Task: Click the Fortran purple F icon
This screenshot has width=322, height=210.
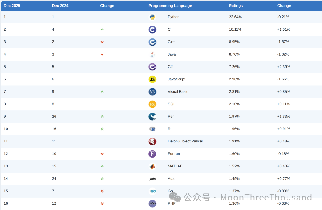Action: pyautogui.click(x=152, y=154)
